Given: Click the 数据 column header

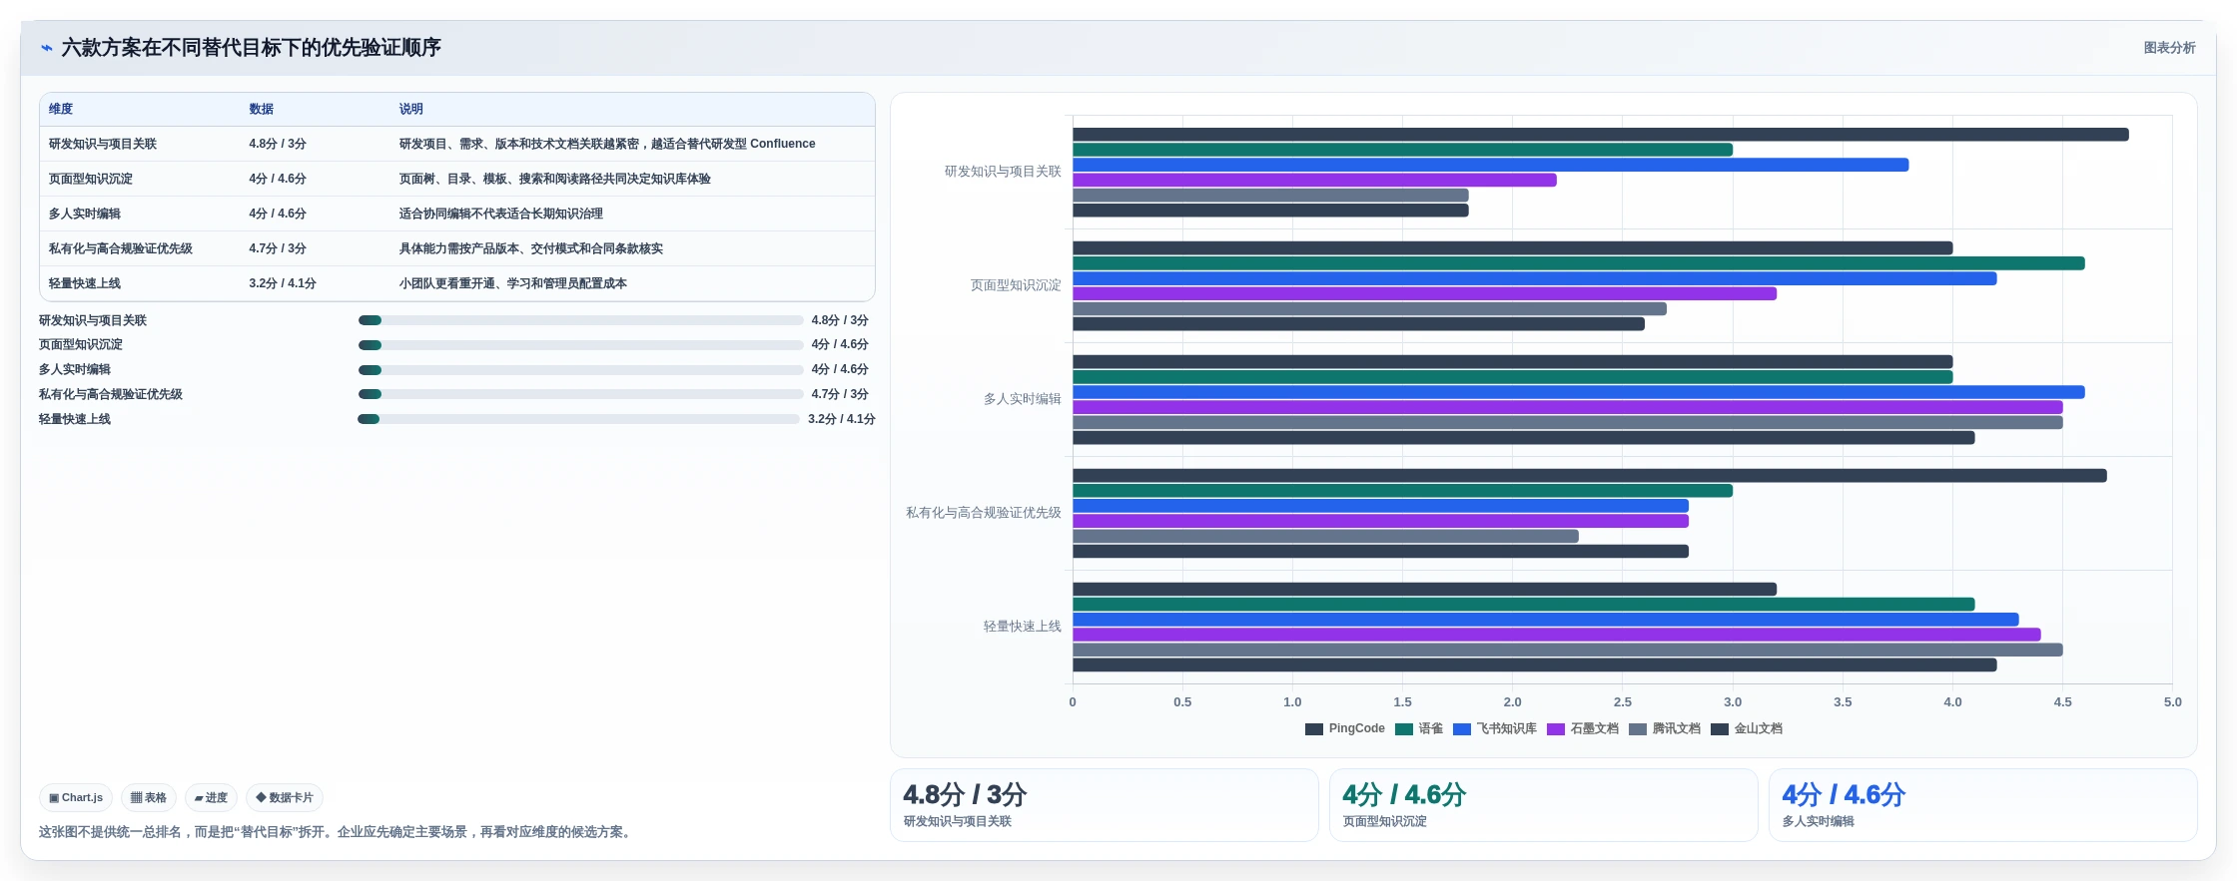Looking at the screenshot, I should coord(262,109).
